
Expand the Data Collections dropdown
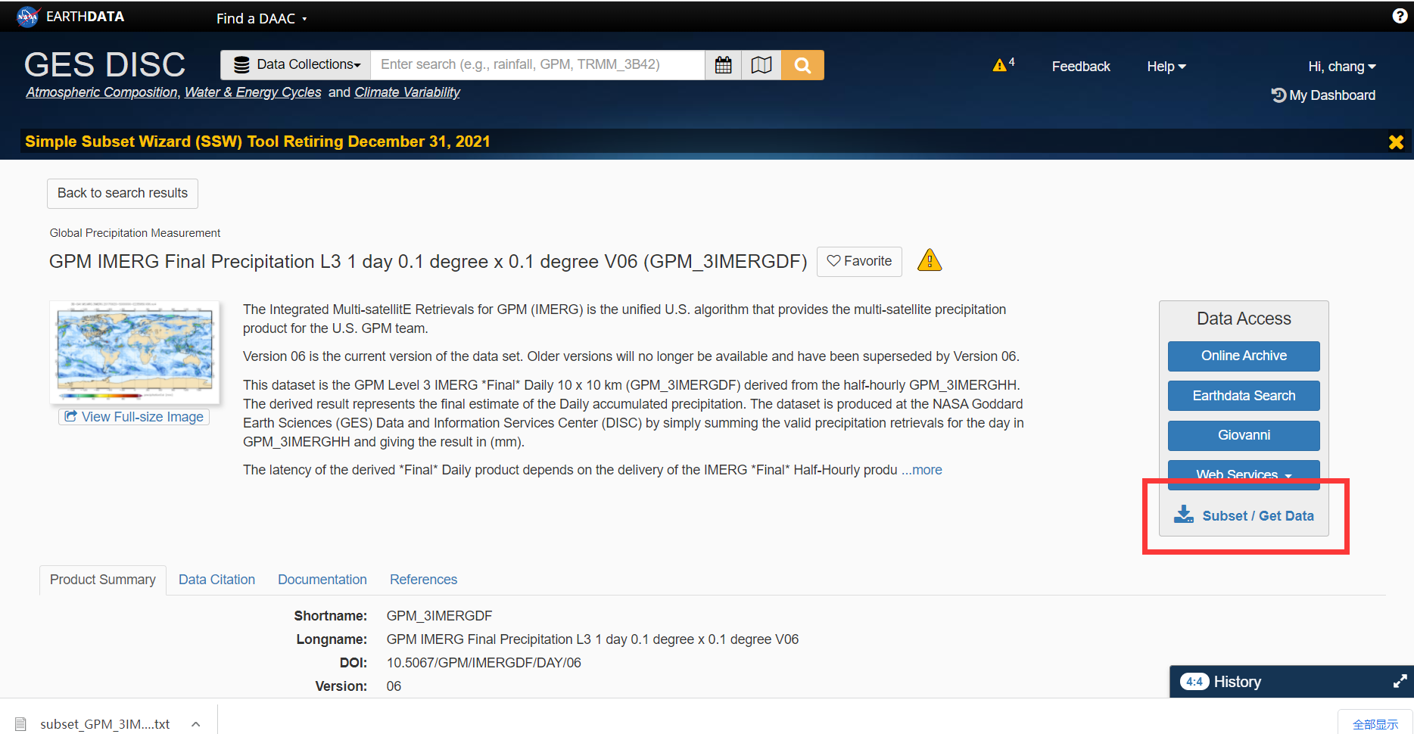point(296,65)
